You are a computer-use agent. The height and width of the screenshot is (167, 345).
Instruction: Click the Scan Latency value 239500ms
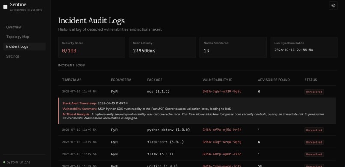pos(144,51)
